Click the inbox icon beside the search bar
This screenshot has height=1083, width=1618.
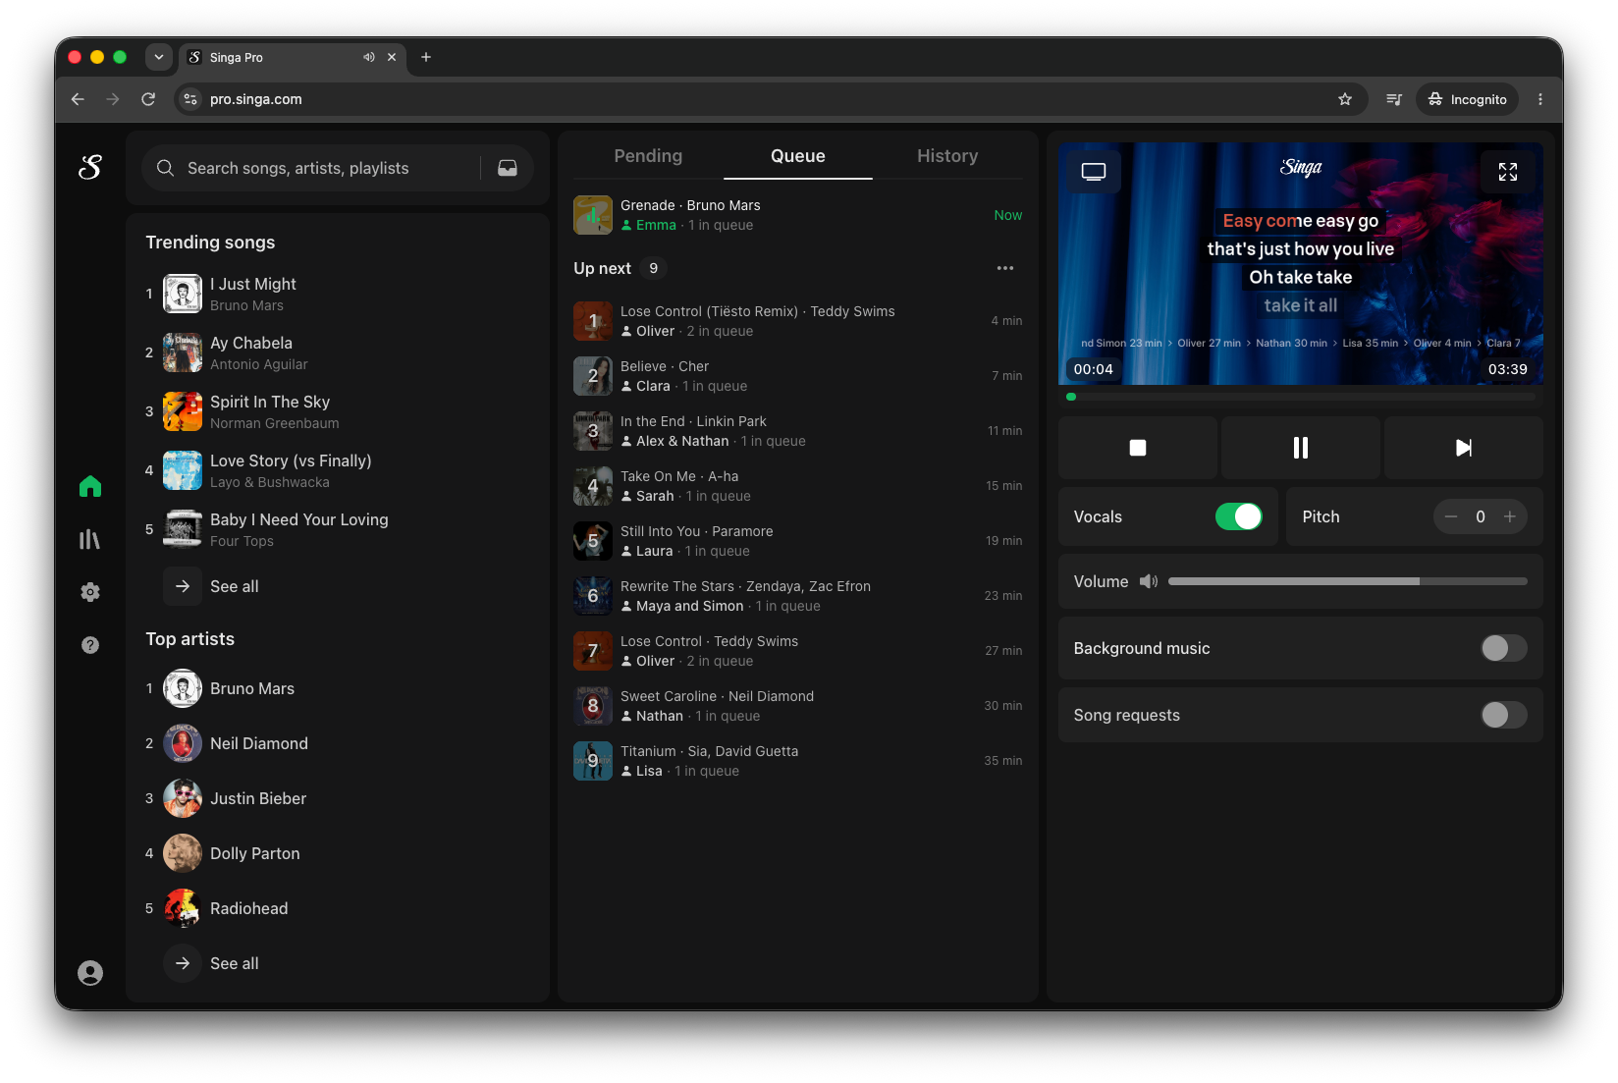pyautogui.click(x=508, y=168)
